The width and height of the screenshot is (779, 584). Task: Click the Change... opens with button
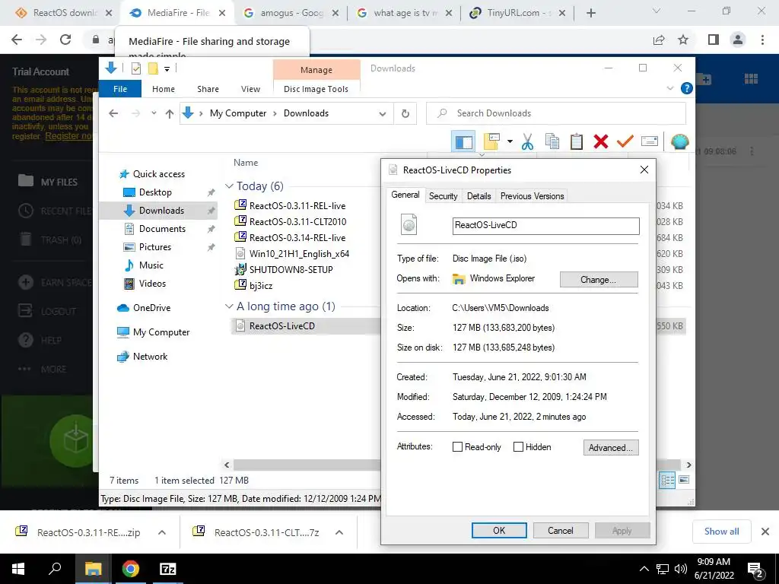(599, 280)
